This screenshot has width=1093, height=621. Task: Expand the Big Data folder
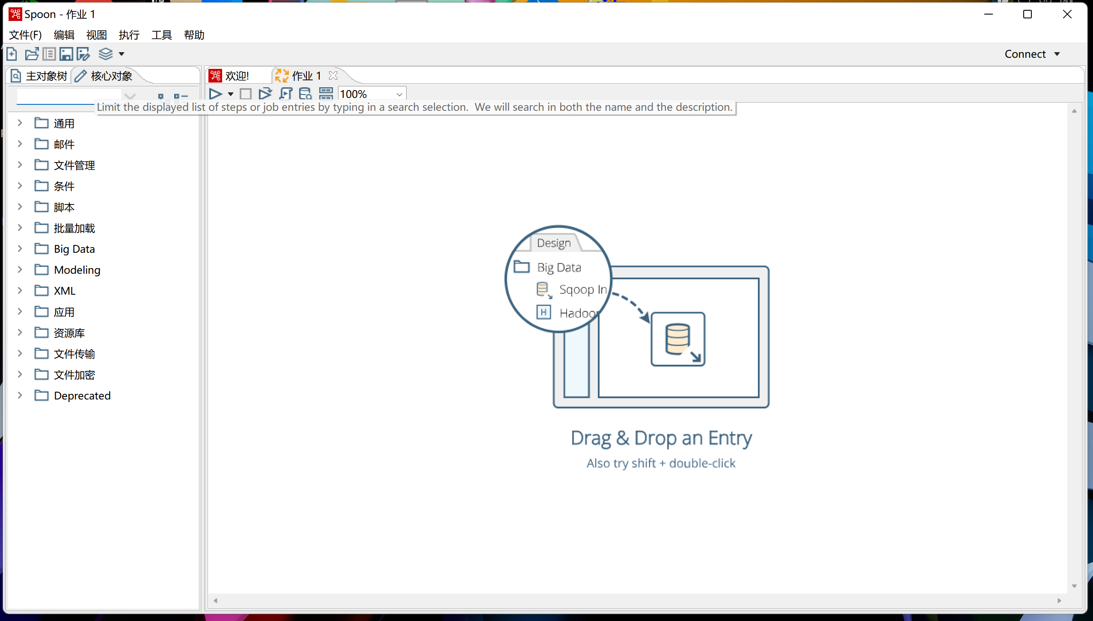[20, 249]
